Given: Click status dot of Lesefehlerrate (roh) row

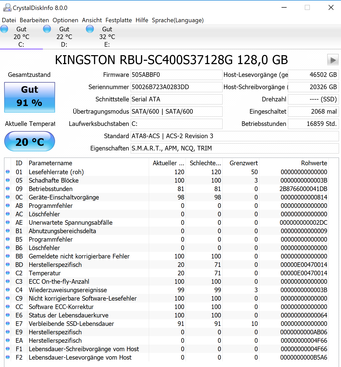Looking at the screenshot, I should tap(8, 172).
